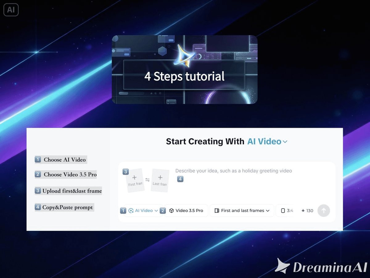
Task: Click the cube icon of Video 3.5 Pro
Action: click(171, 211)
